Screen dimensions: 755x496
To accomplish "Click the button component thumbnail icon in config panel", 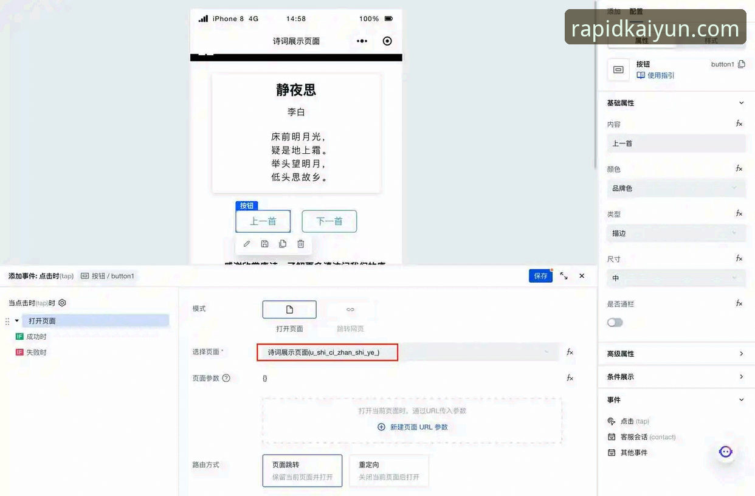I will 618,69.
